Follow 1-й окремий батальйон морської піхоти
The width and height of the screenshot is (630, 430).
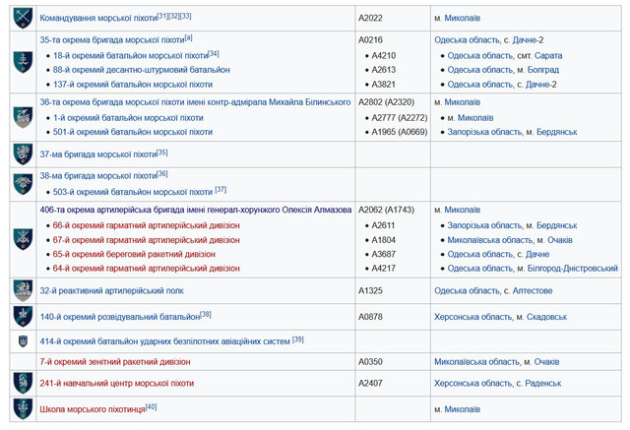coord(128,118)
